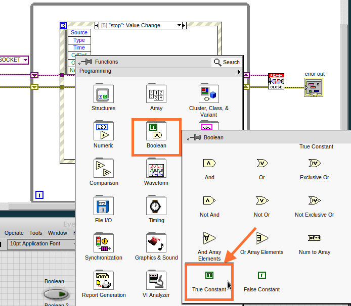The width and height of the screenshot is (351, 306).
Task: Open the Tools menu
Action: click(x=35, y=233)
